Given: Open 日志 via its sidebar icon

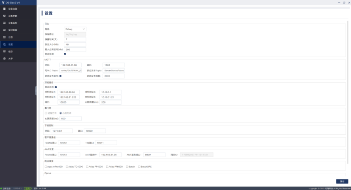Looking at the screenshot, I should point(4,37).
